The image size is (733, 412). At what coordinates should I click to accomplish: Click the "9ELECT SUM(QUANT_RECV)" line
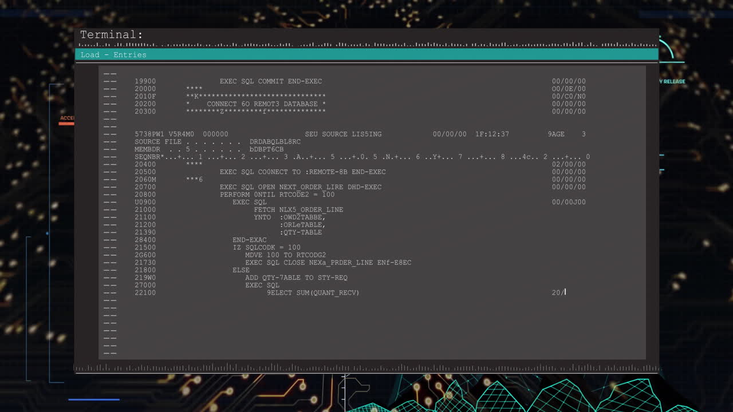tap(313, 292)
